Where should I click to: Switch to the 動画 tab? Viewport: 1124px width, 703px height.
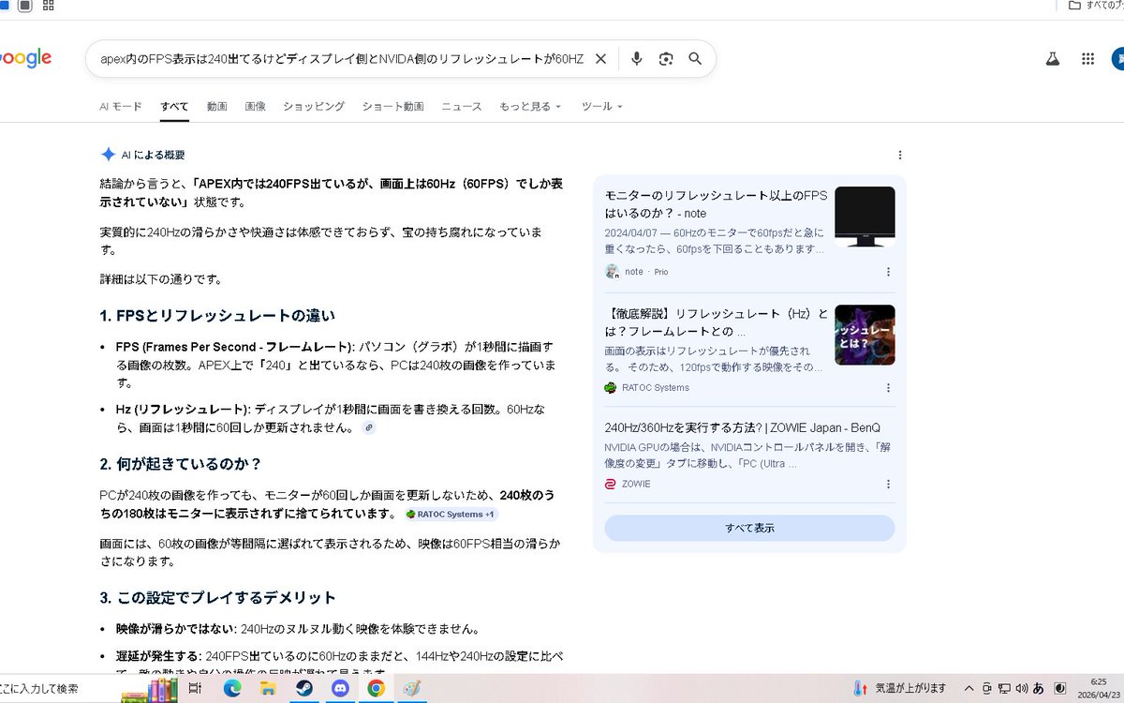(x=217, y=107)
